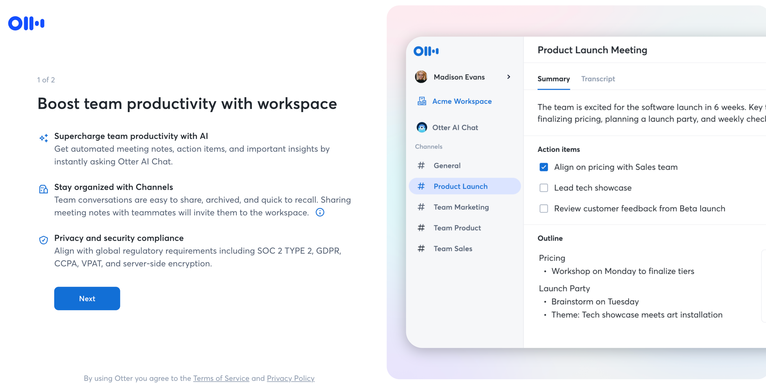Viewport: 766px width, 383px height.
Task: Switch to the Transcript tab
Action: (x=598, y=79)
